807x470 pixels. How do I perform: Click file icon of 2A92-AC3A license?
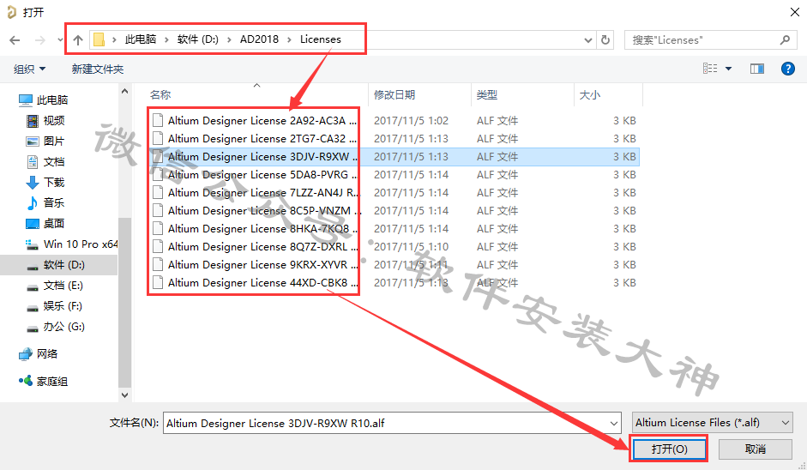point(158,120)
